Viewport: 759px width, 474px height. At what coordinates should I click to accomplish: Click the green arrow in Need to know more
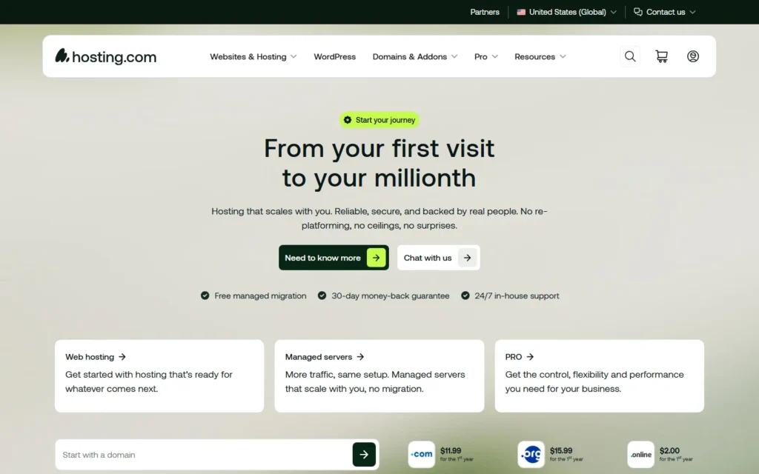coord(376,258)
